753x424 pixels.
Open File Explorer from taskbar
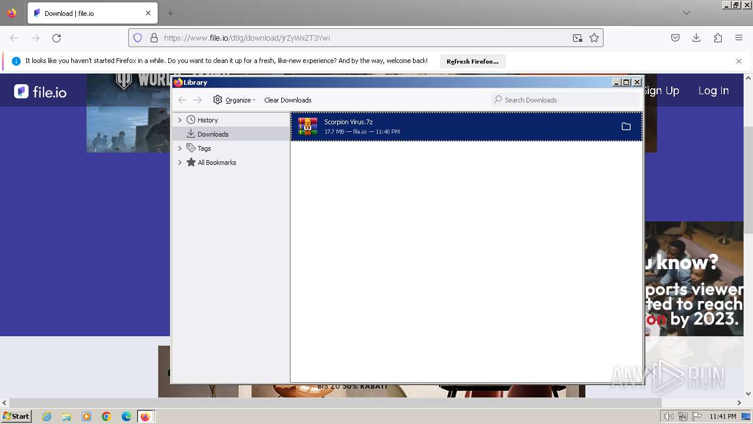(66, 416)
